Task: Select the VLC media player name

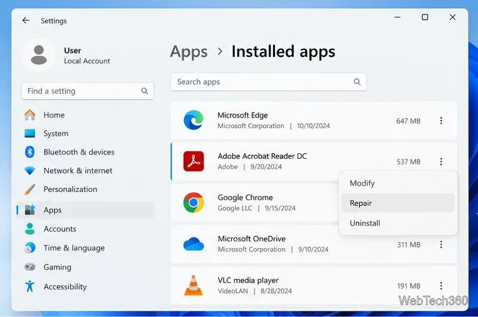Action: pyautogui.click(x=248, y=280)
